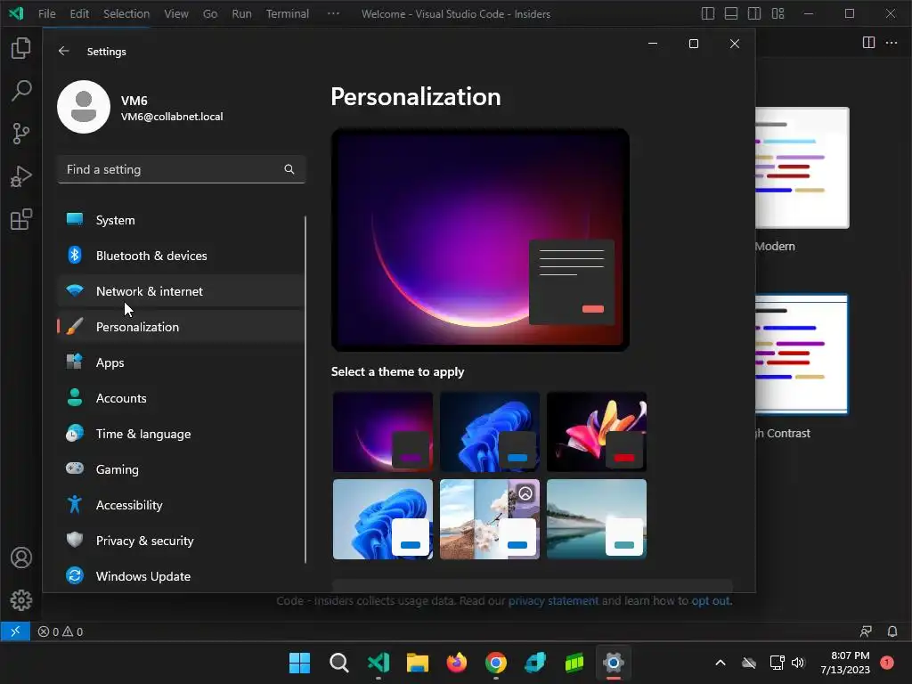Apply light blue bloom theme
This screenshot has width=912, height=684.
pos(383,519)
